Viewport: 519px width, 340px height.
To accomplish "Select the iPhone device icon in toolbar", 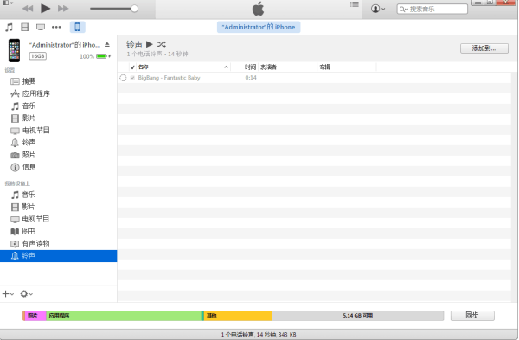I will coord(77,27).
